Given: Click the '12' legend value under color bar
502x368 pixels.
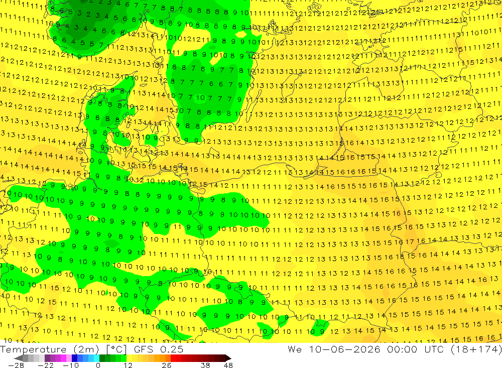Looking at the screenshot, I should pyautogui.click(x=128, y=365).
